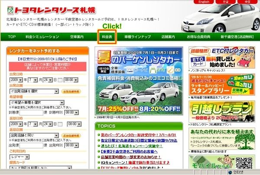The image size is (260, 175).
Task: Click 環境保全に取り組んでおります caption
Action: tap(208, 152)
